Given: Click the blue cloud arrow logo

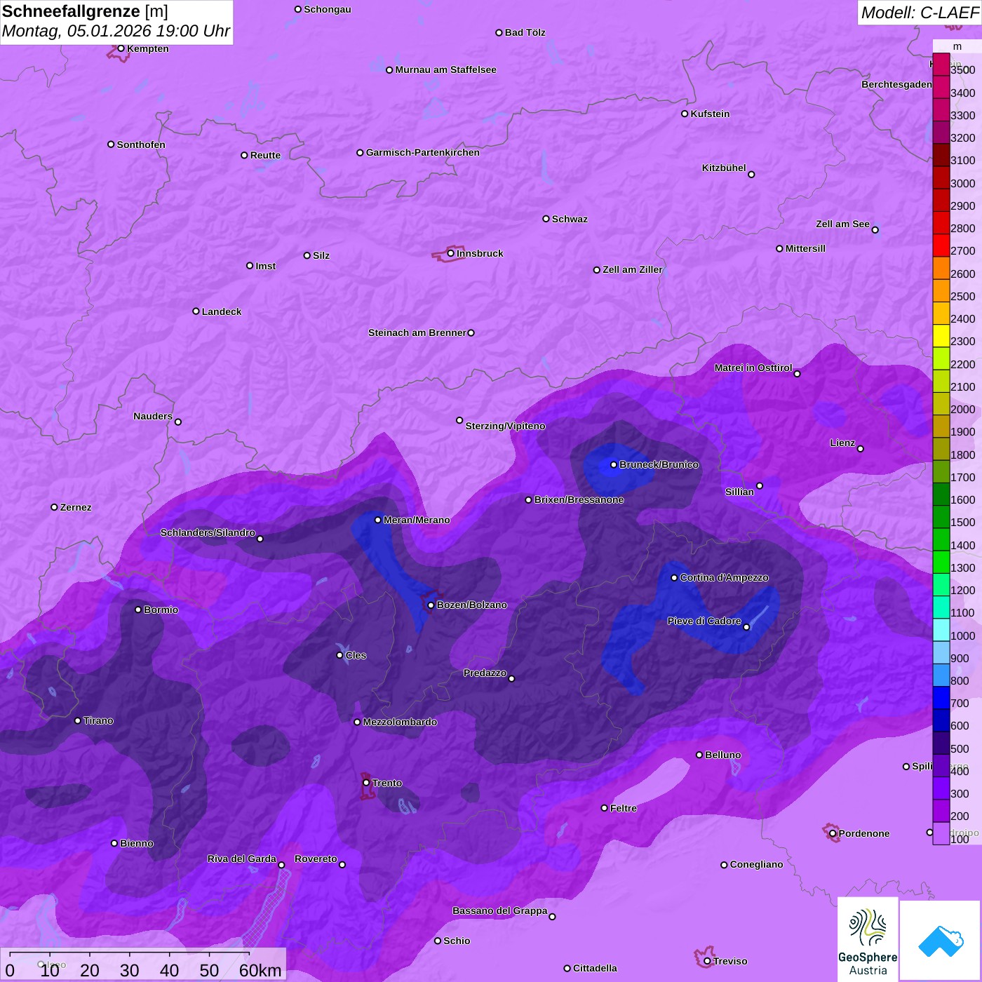Looking at the screenshot, I should 941,941.
